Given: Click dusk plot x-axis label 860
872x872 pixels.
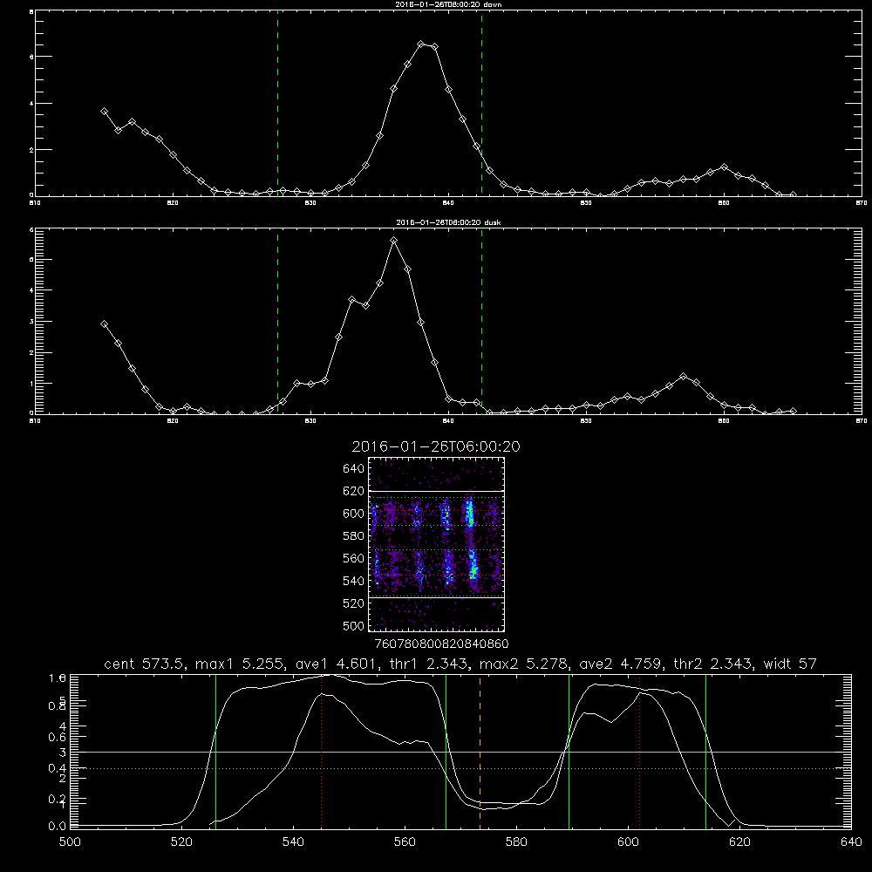Looking at the screenshot, I should [724, 421].
